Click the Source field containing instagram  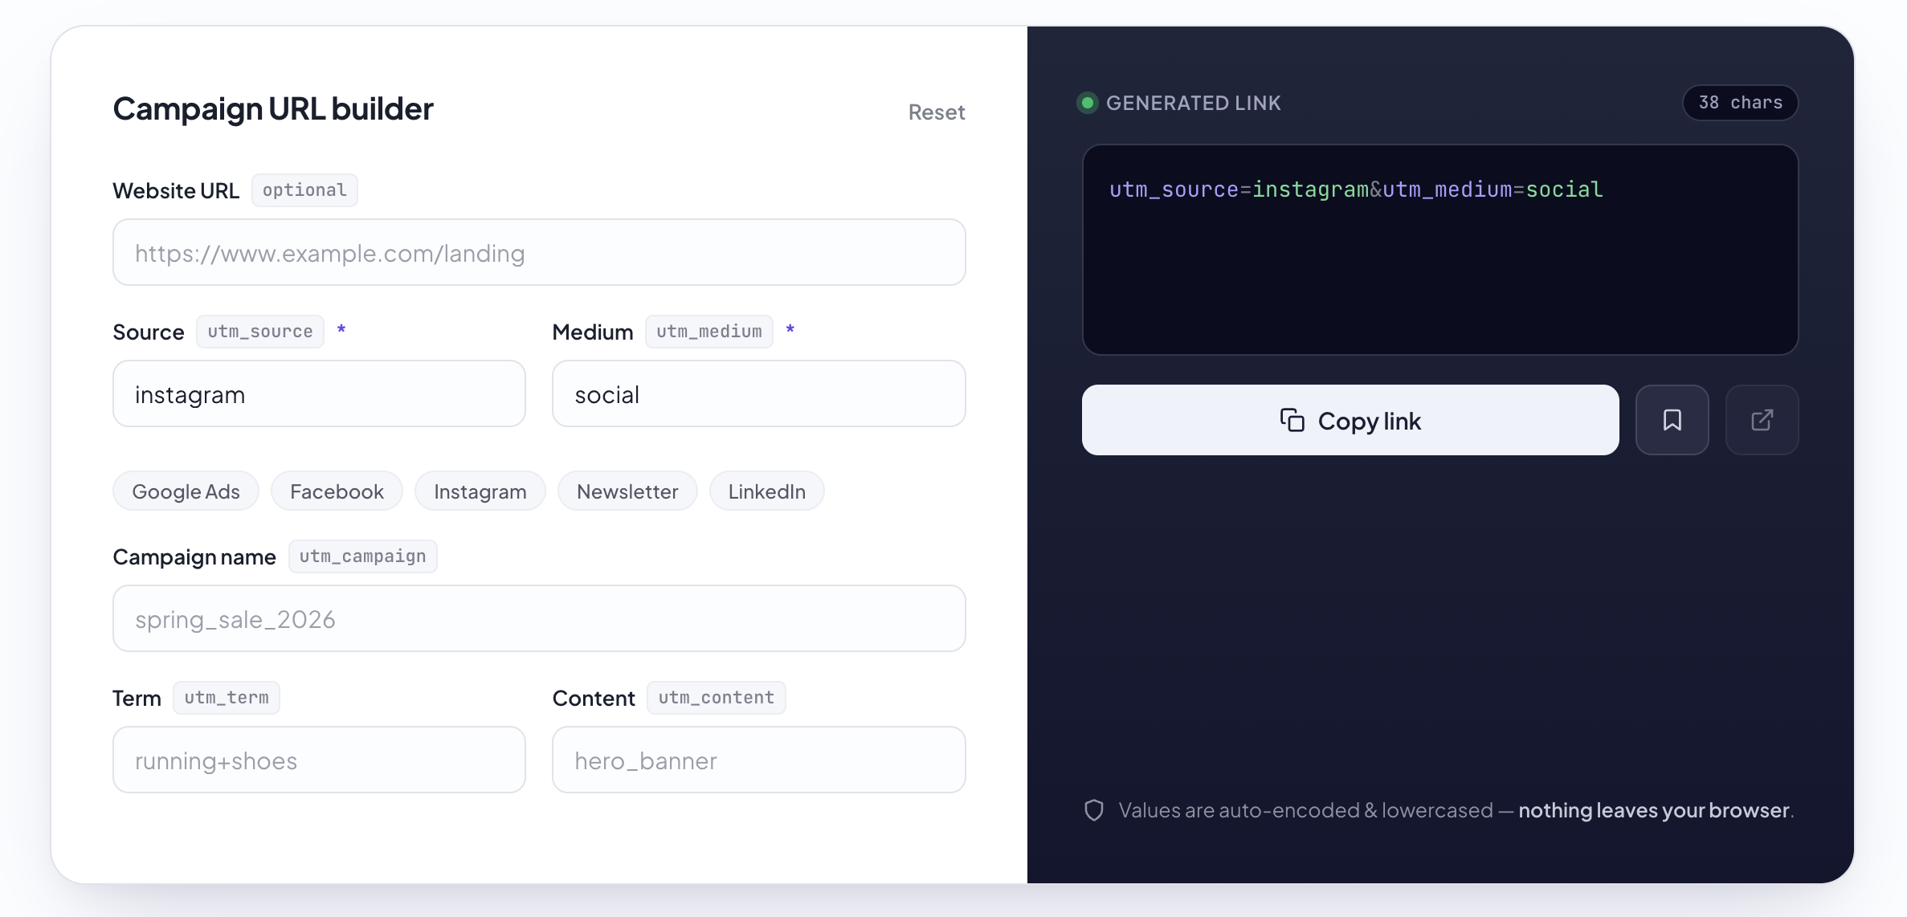point(319,393)
